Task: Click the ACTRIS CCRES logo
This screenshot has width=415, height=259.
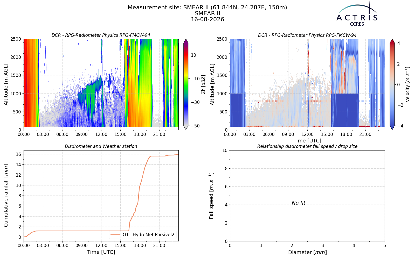Action: (357, 13)
